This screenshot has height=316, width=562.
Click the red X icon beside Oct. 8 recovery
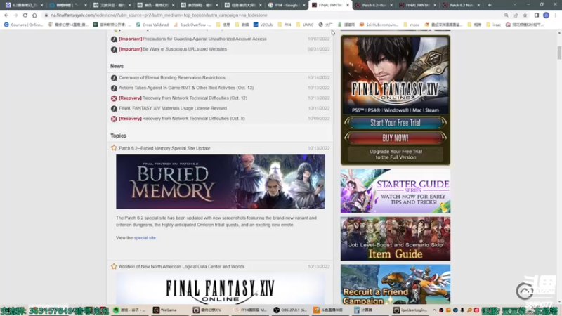point(114,119)
